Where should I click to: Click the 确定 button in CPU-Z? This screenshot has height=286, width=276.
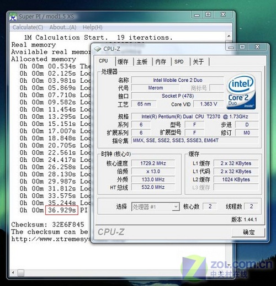click(248, 232)
